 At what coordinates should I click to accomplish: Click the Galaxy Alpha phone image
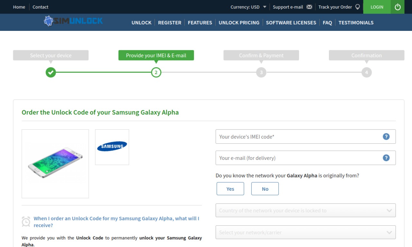pos(55,164)
